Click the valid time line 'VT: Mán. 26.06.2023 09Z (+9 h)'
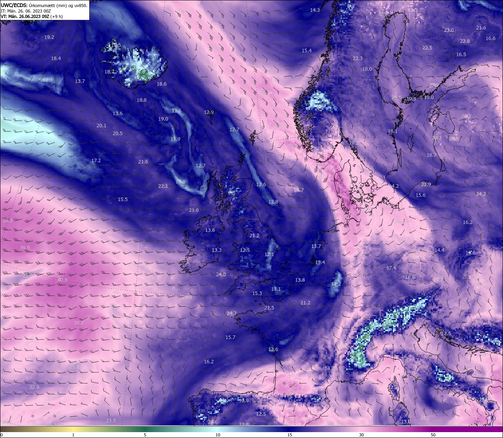The width and height of the screenshot is (503, 438). coord(32,16)
